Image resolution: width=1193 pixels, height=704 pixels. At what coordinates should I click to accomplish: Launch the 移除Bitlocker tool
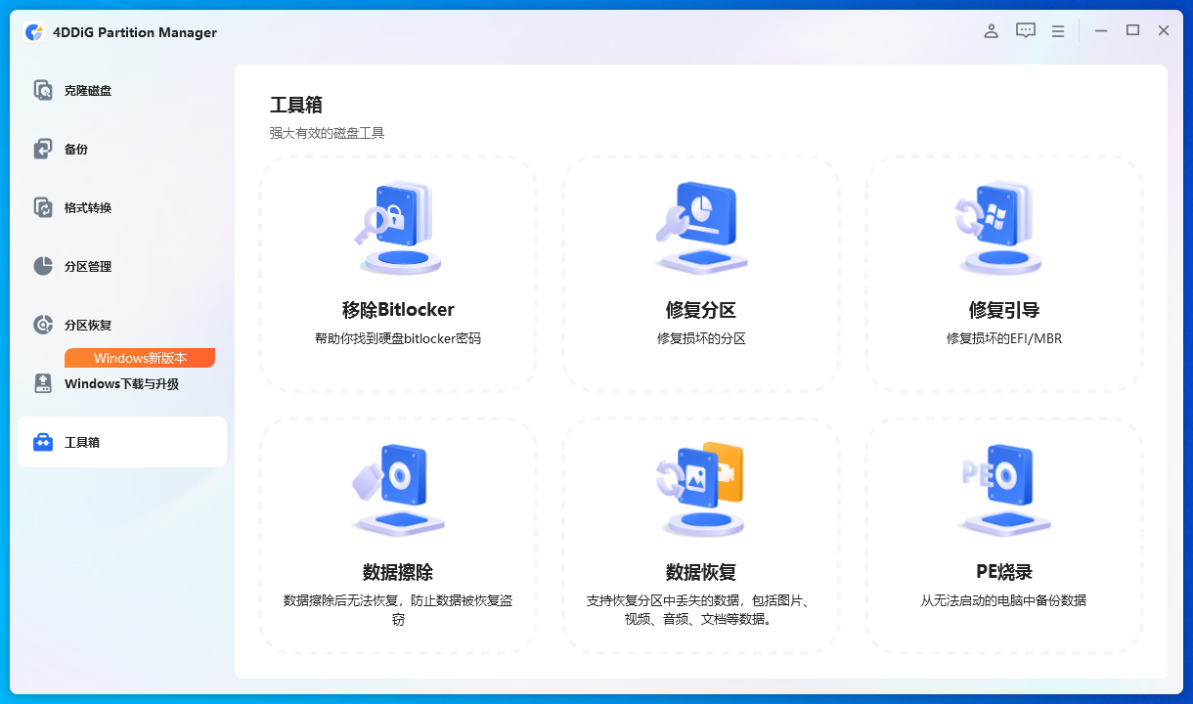tap(397, 272)
